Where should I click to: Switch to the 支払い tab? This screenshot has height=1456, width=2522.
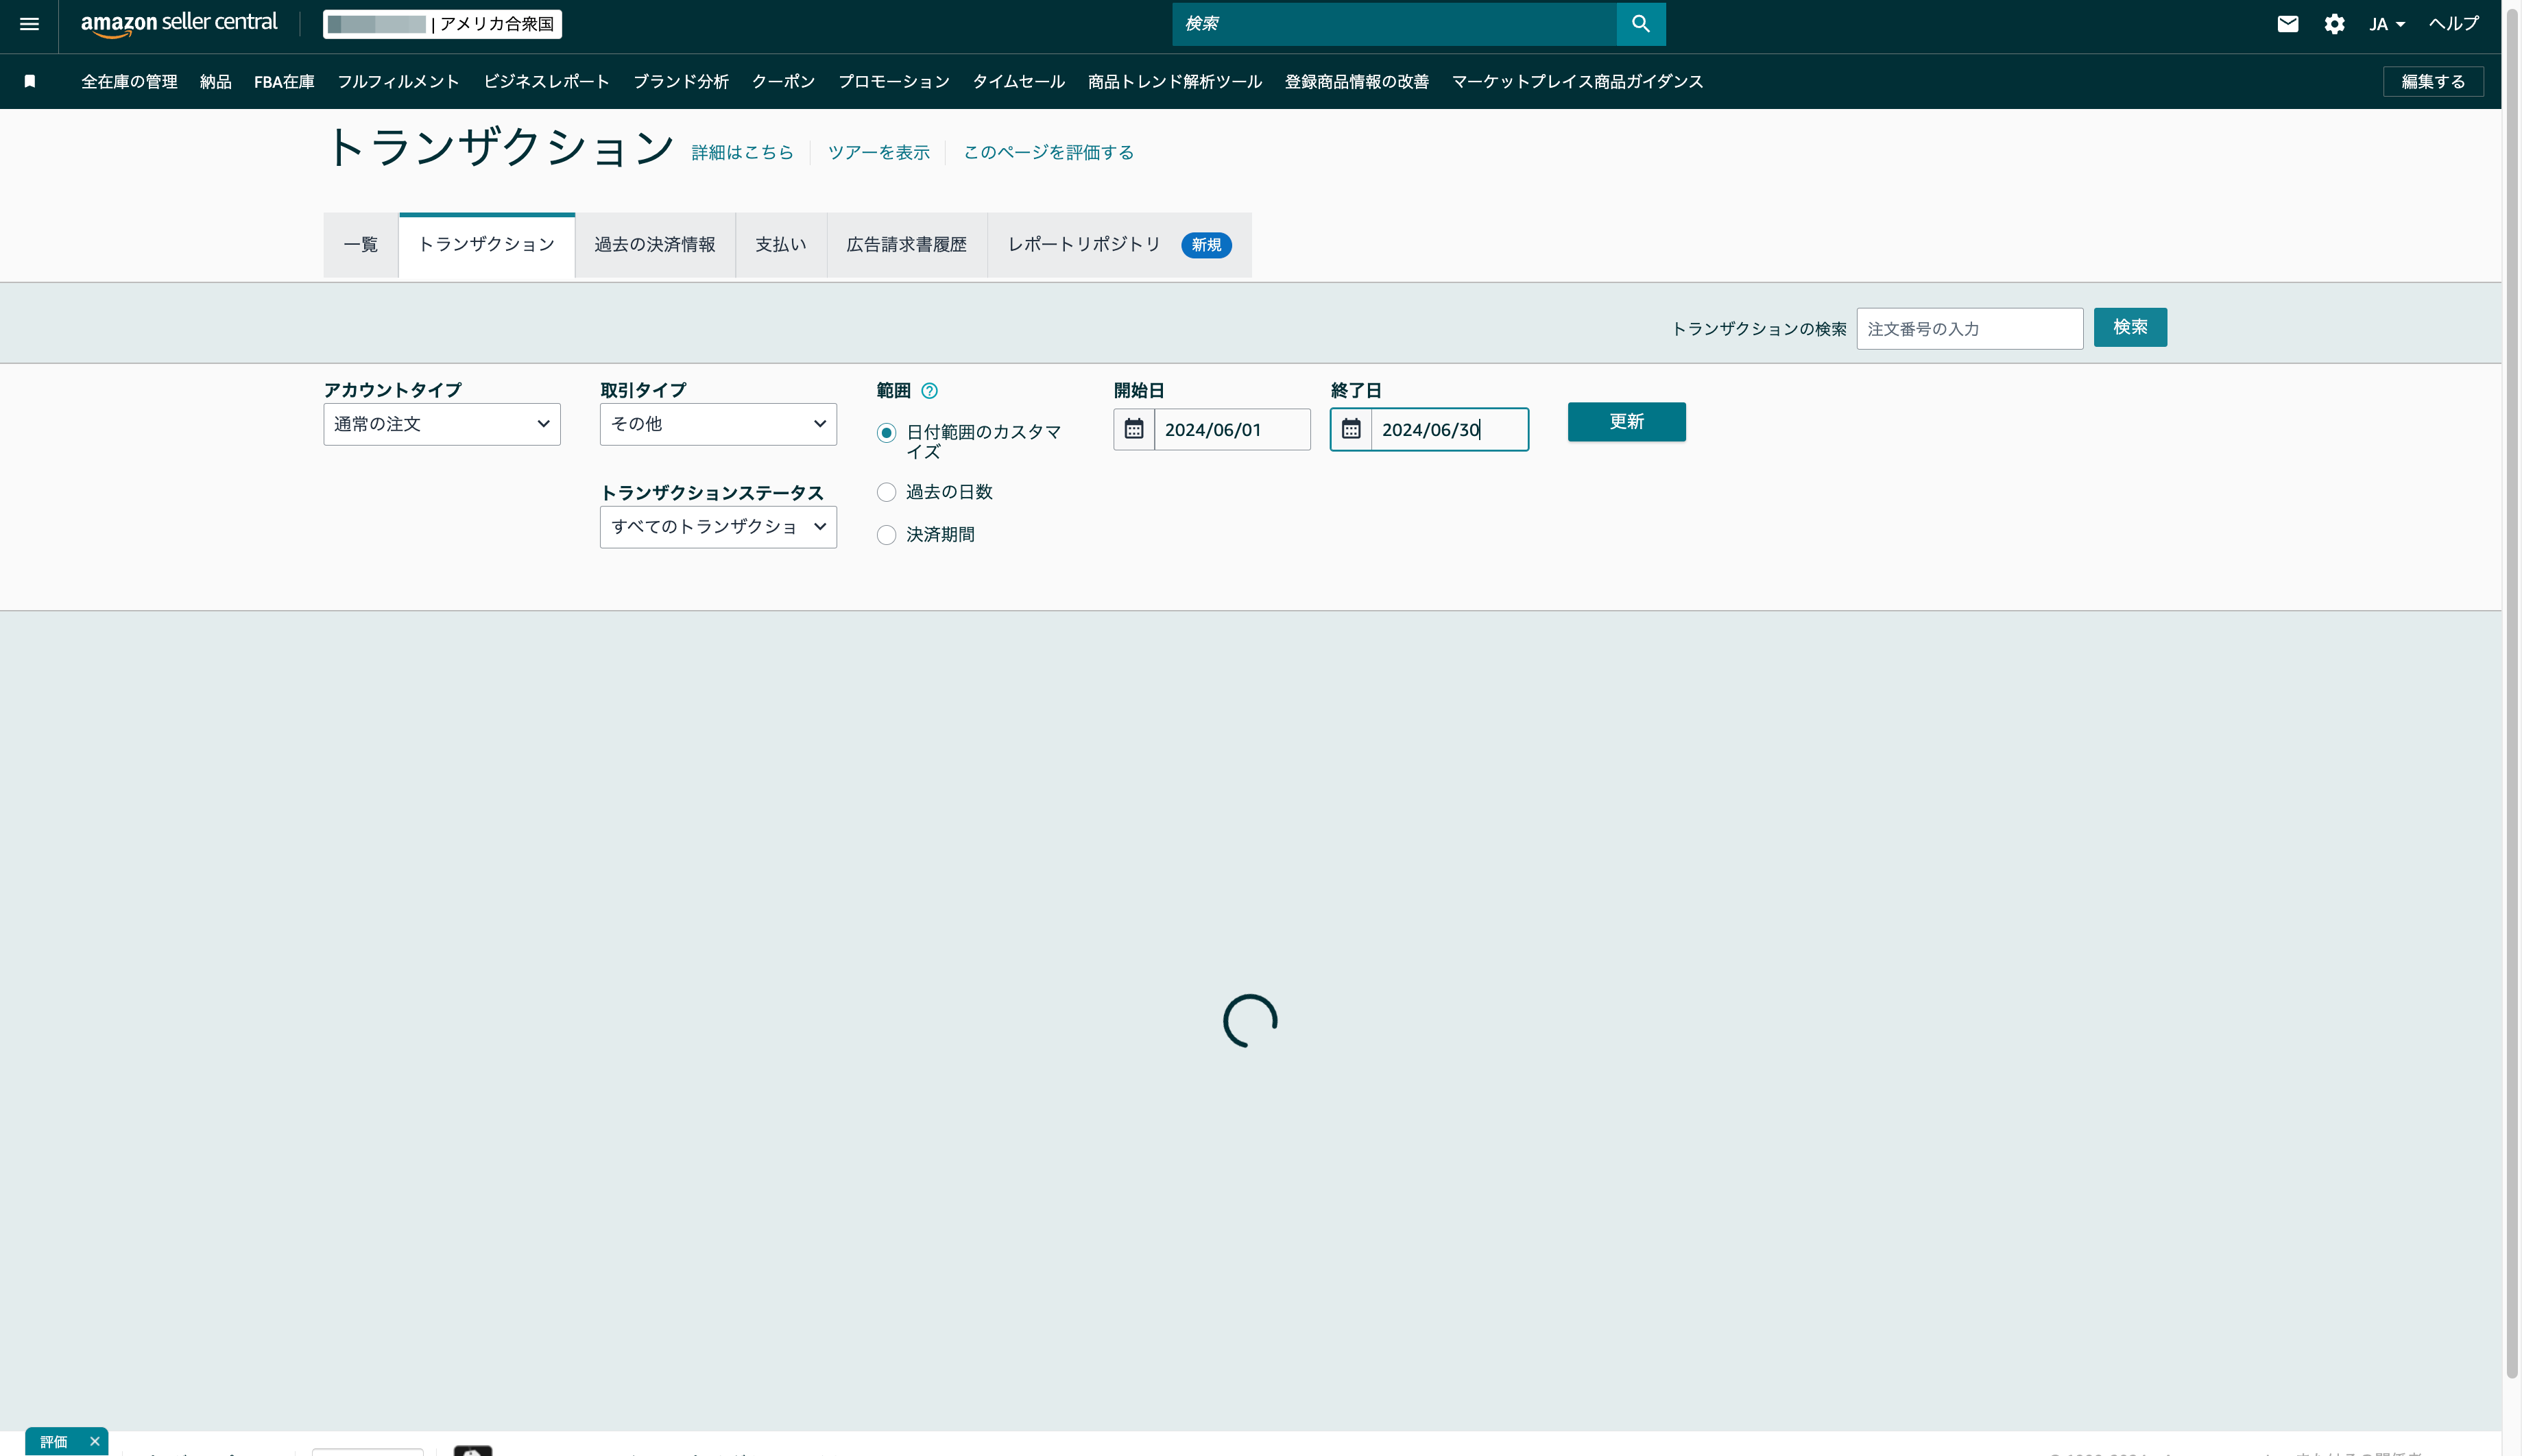(x=781, y=245)
